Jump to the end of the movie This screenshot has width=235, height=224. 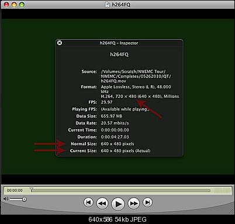coord(147,202)
